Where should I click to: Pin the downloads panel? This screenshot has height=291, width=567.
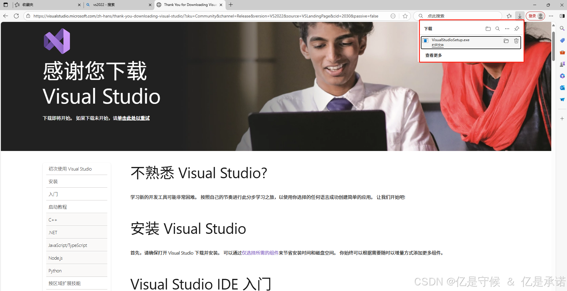[517, 29]
